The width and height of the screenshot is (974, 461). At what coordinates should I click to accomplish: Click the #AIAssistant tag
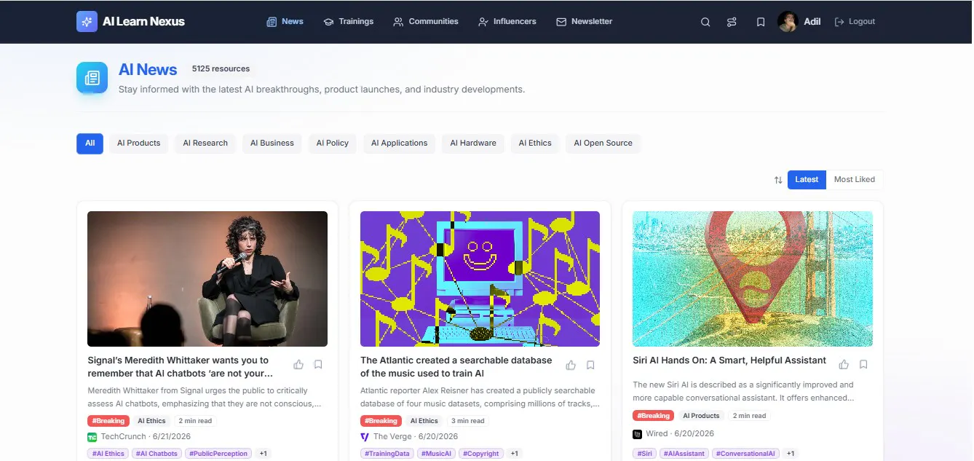pos(684,454)
